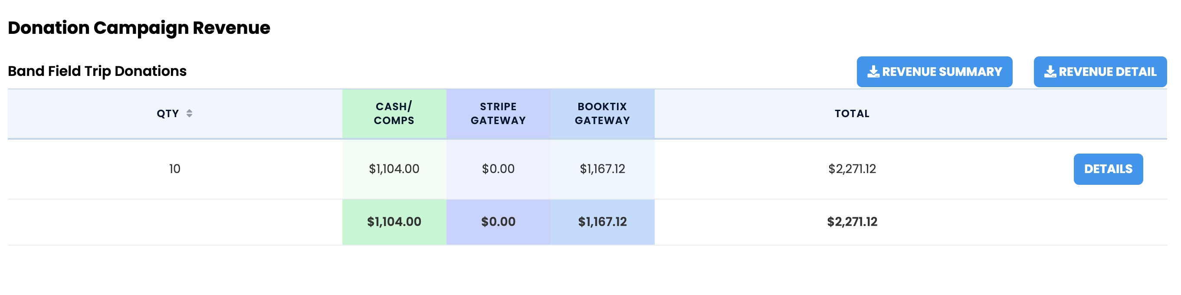
Task: Open Details for Band Field Trip row
Action: 1108,169
